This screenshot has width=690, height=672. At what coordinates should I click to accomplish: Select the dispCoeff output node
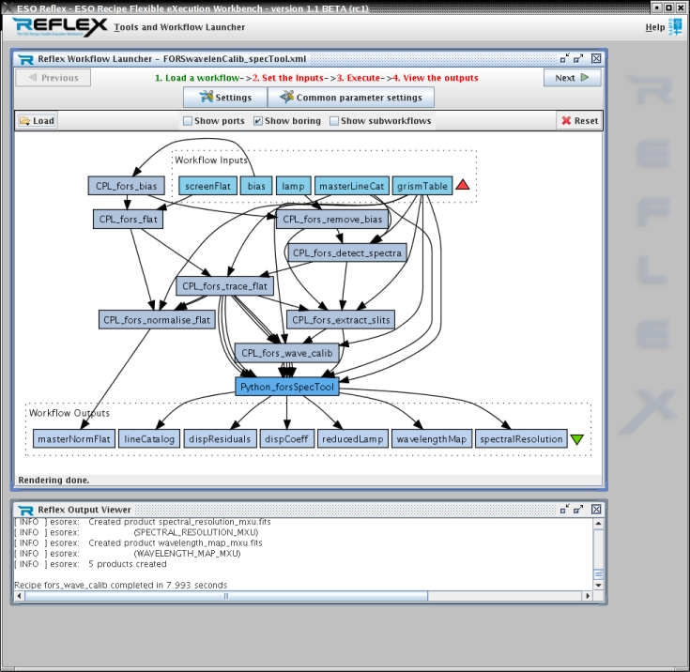pyautogui.click(x=287, y=438)
